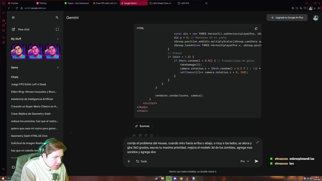Open the Tools button in prompt box
The height and width of the screenshot is (181, 322).
click(141, 161)
